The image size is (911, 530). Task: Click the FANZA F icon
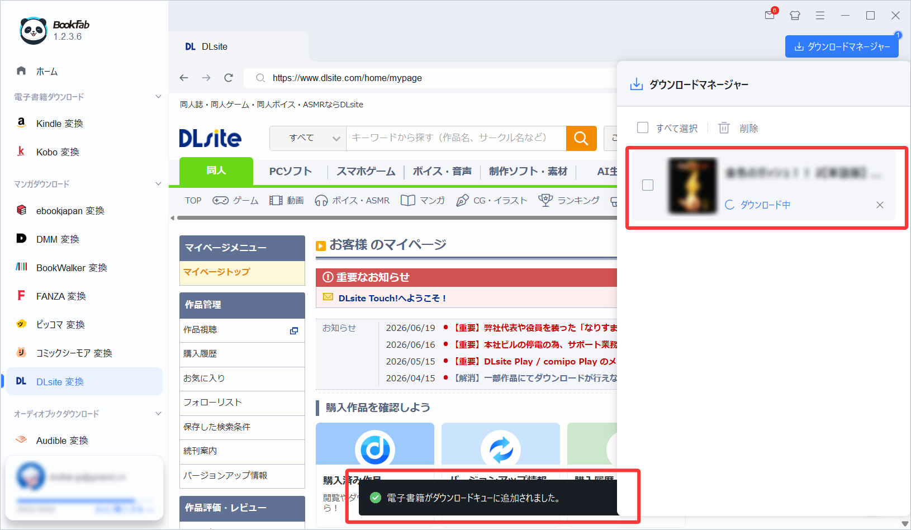point(21,296)
